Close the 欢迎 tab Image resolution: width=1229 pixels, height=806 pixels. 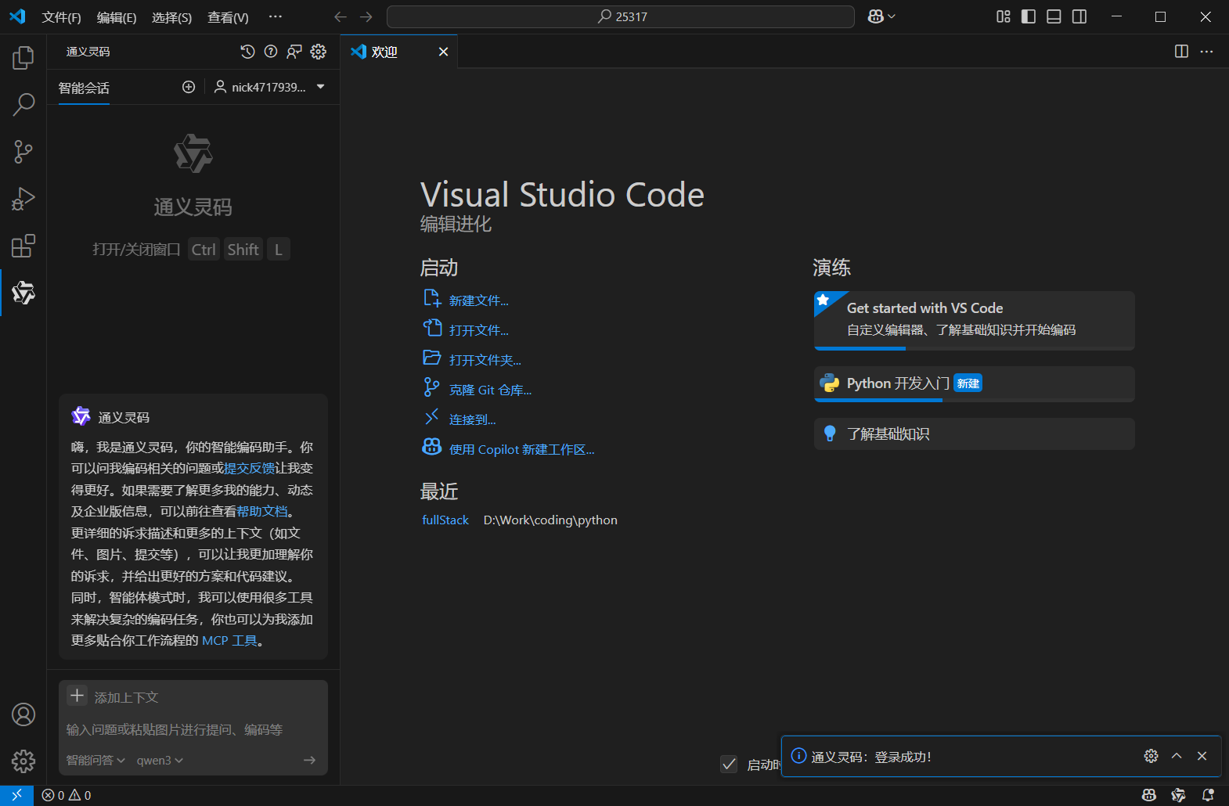click(x=443, y=52)
